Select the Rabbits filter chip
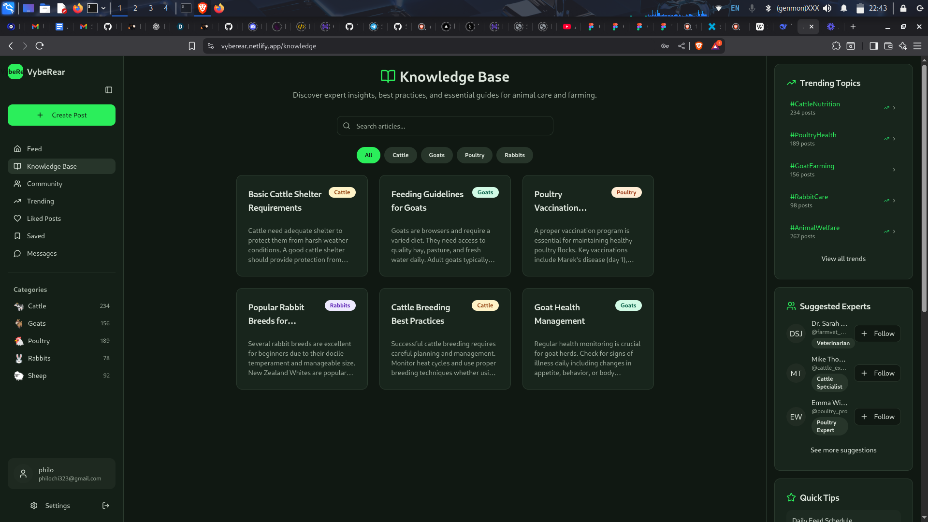Image resolution: width=928 pixels, height=522 pixels. click(x=514, y=155)
